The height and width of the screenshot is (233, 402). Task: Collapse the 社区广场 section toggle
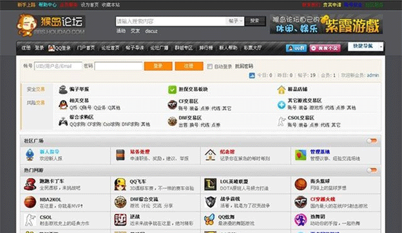[372, 141]
